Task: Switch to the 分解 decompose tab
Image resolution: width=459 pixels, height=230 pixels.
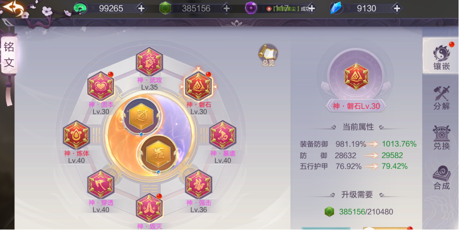Action: tap(441, 98)
